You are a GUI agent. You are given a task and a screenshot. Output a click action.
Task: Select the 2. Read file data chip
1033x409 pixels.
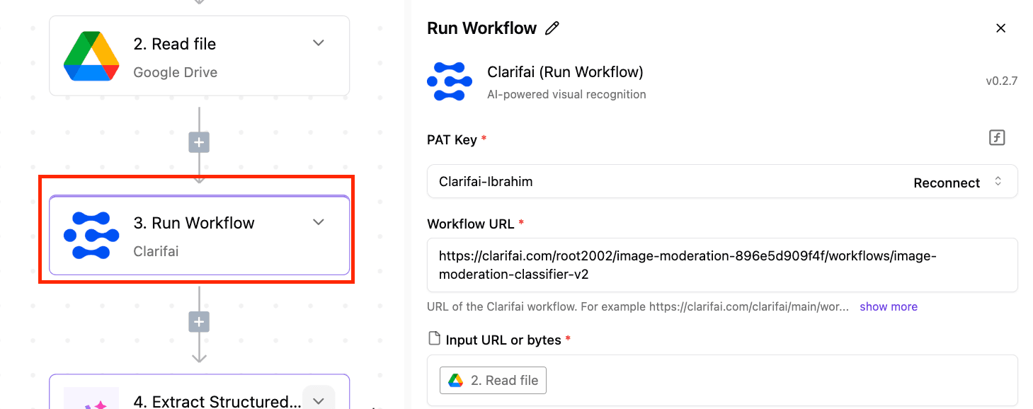(x=493, y=380)
